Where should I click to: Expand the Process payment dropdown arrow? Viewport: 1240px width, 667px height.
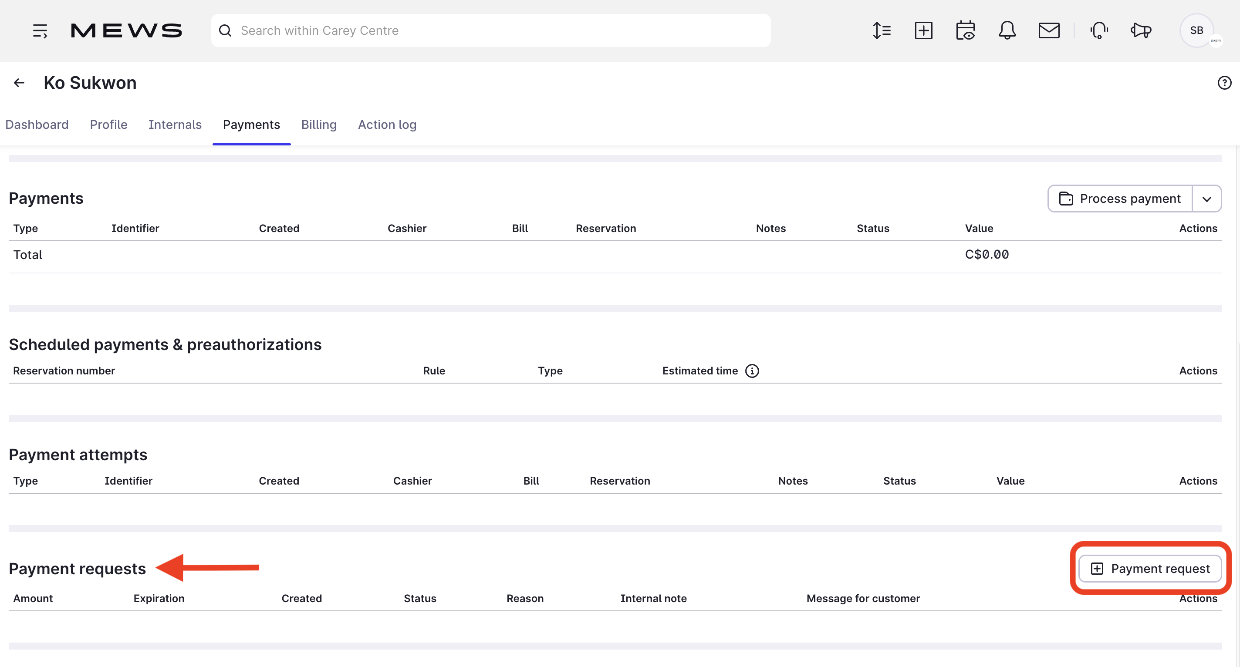pos(1207,199)
